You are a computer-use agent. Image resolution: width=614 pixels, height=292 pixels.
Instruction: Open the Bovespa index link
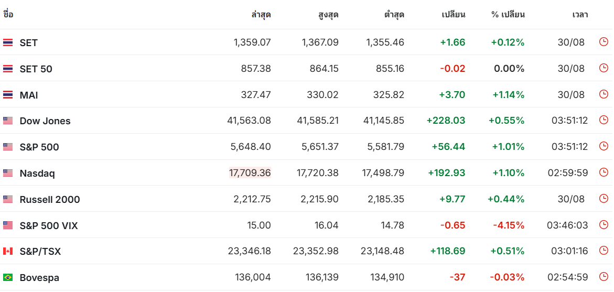pos(39,277)
